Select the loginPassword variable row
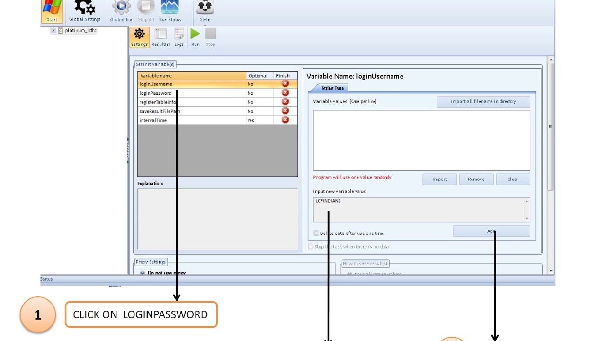606x341 pixels. [218, 93]
